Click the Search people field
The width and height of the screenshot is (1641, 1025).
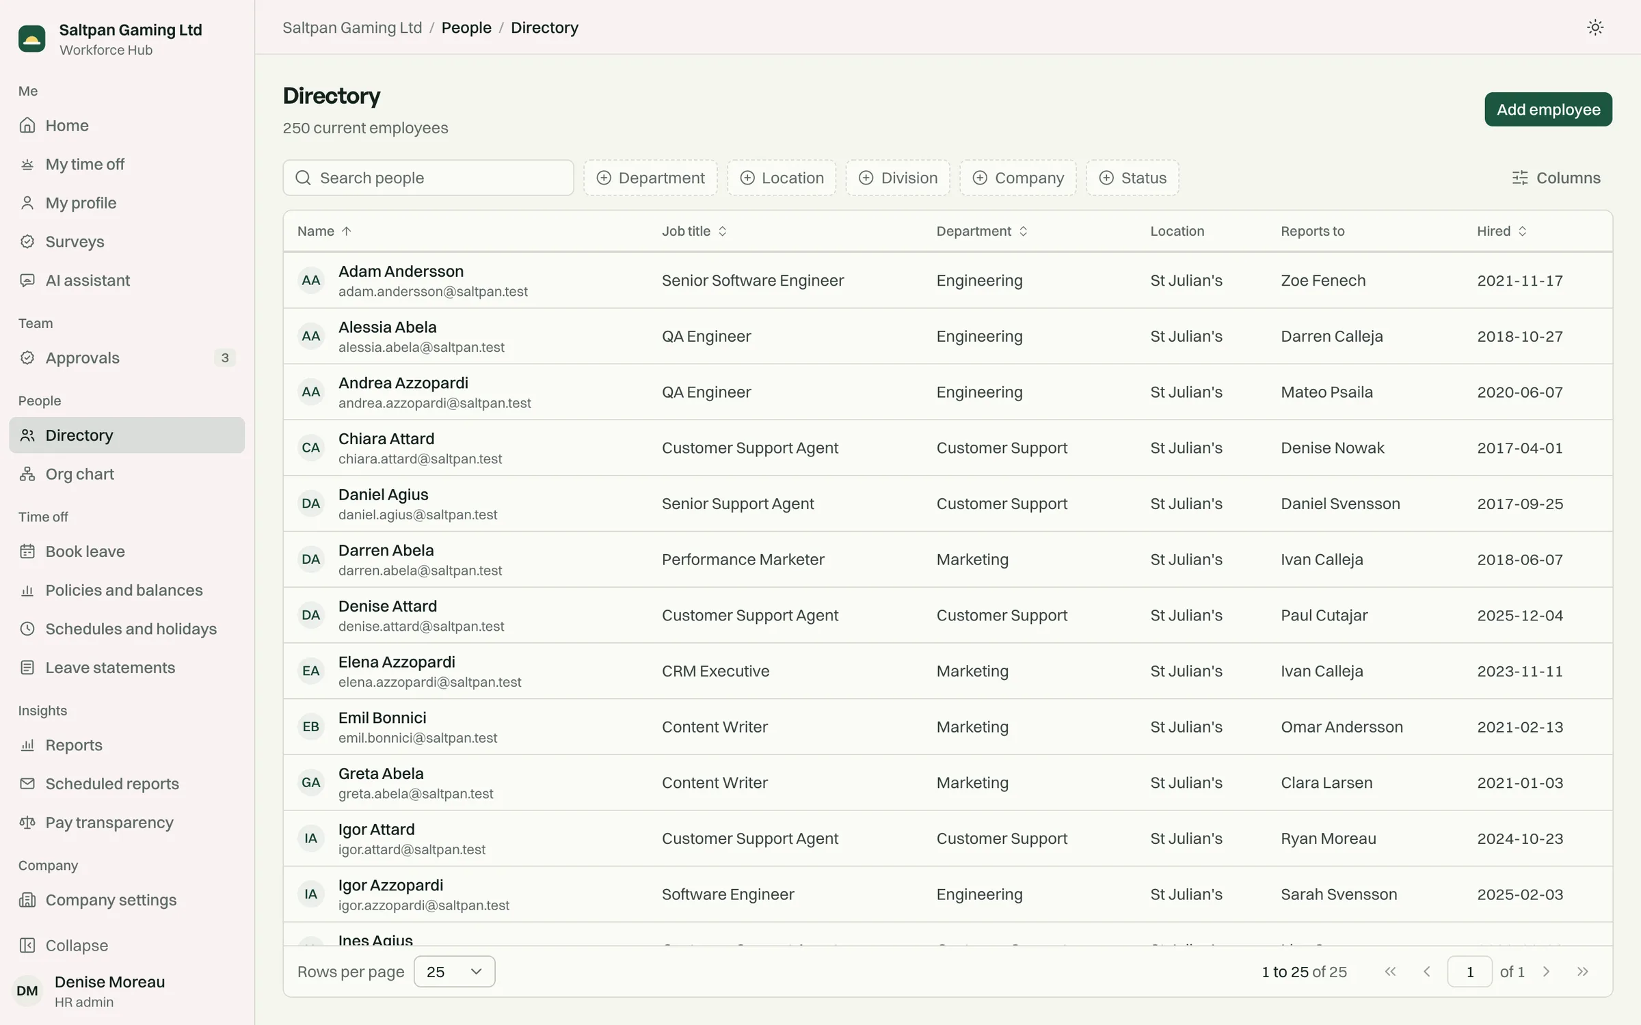428,178
